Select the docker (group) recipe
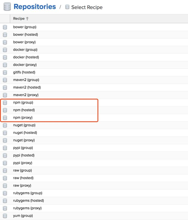This screenshot has width=188, height=220. coord(94,50)
